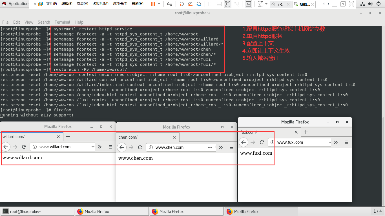
Task: Take a snapshot of the virtual machine
Action: tap(182, 4)
